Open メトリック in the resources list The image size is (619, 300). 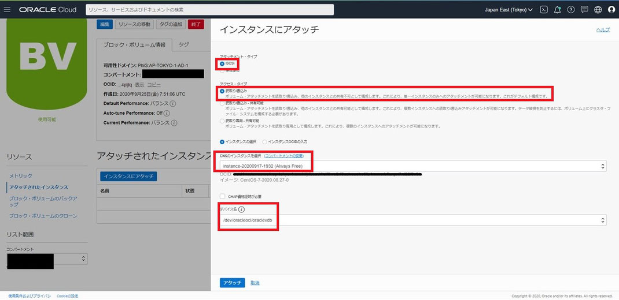(x=21, y=176)
